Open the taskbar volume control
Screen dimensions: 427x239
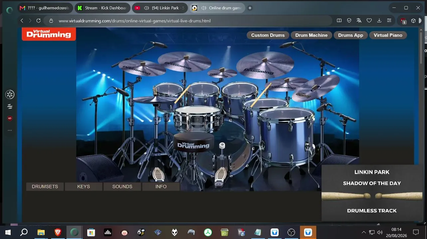[380, 232]
